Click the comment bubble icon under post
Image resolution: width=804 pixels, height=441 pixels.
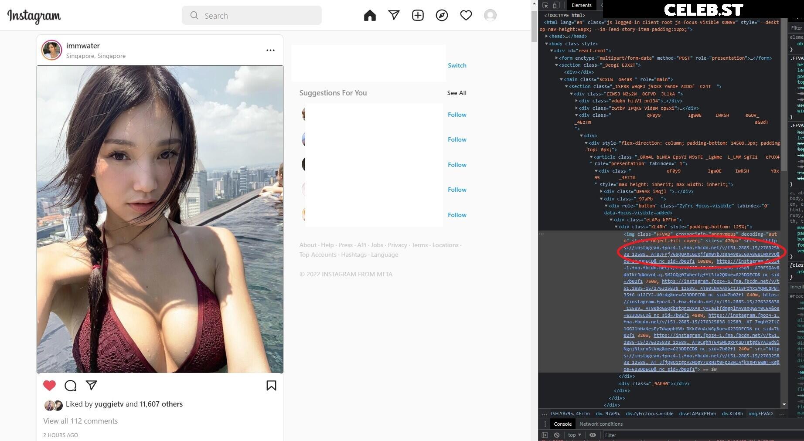pos(70,386)
